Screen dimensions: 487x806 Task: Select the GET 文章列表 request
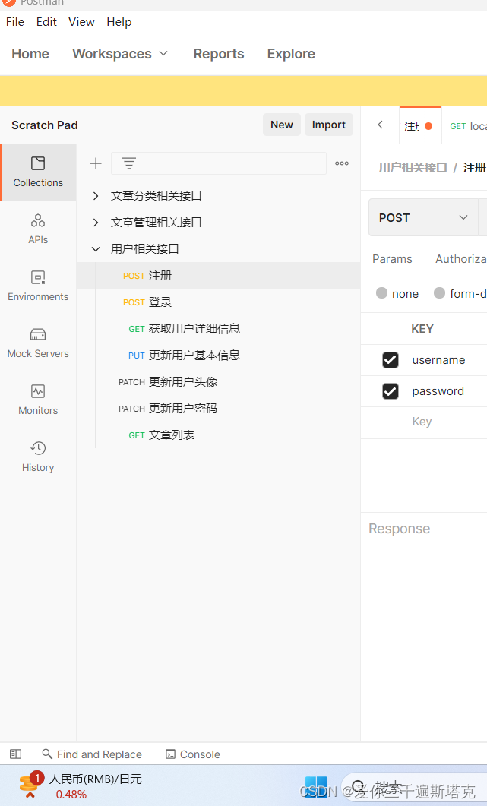click(218, 435)
